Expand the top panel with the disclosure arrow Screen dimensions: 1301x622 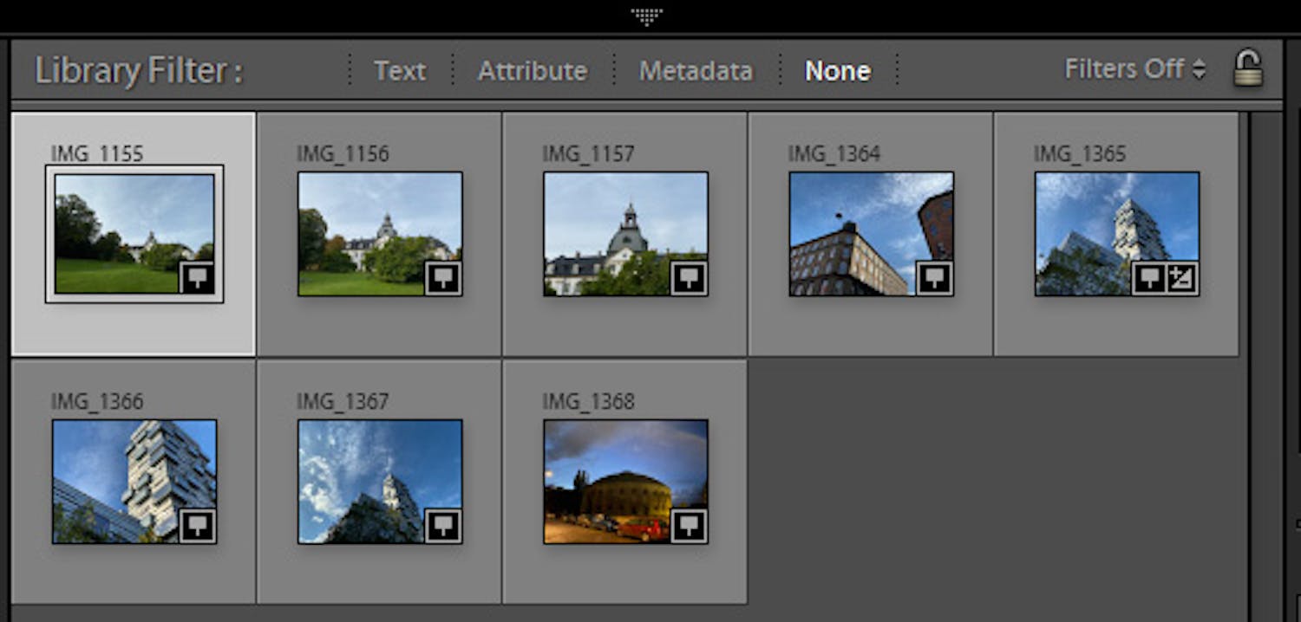(645, 15)
